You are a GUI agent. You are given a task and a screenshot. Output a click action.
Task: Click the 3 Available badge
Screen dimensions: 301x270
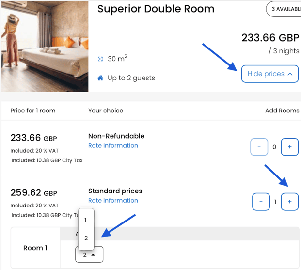coord(284,9)
